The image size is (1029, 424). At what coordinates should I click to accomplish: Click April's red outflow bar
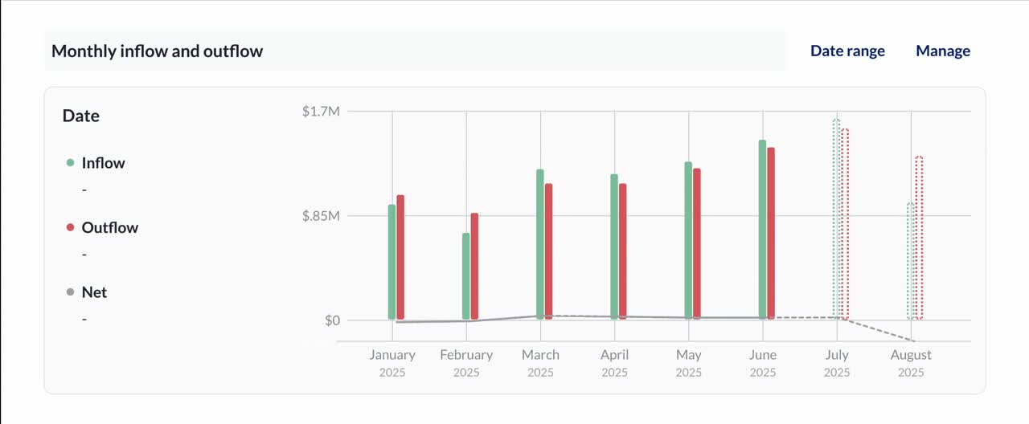pyautogui.click(x=622, y=252)
